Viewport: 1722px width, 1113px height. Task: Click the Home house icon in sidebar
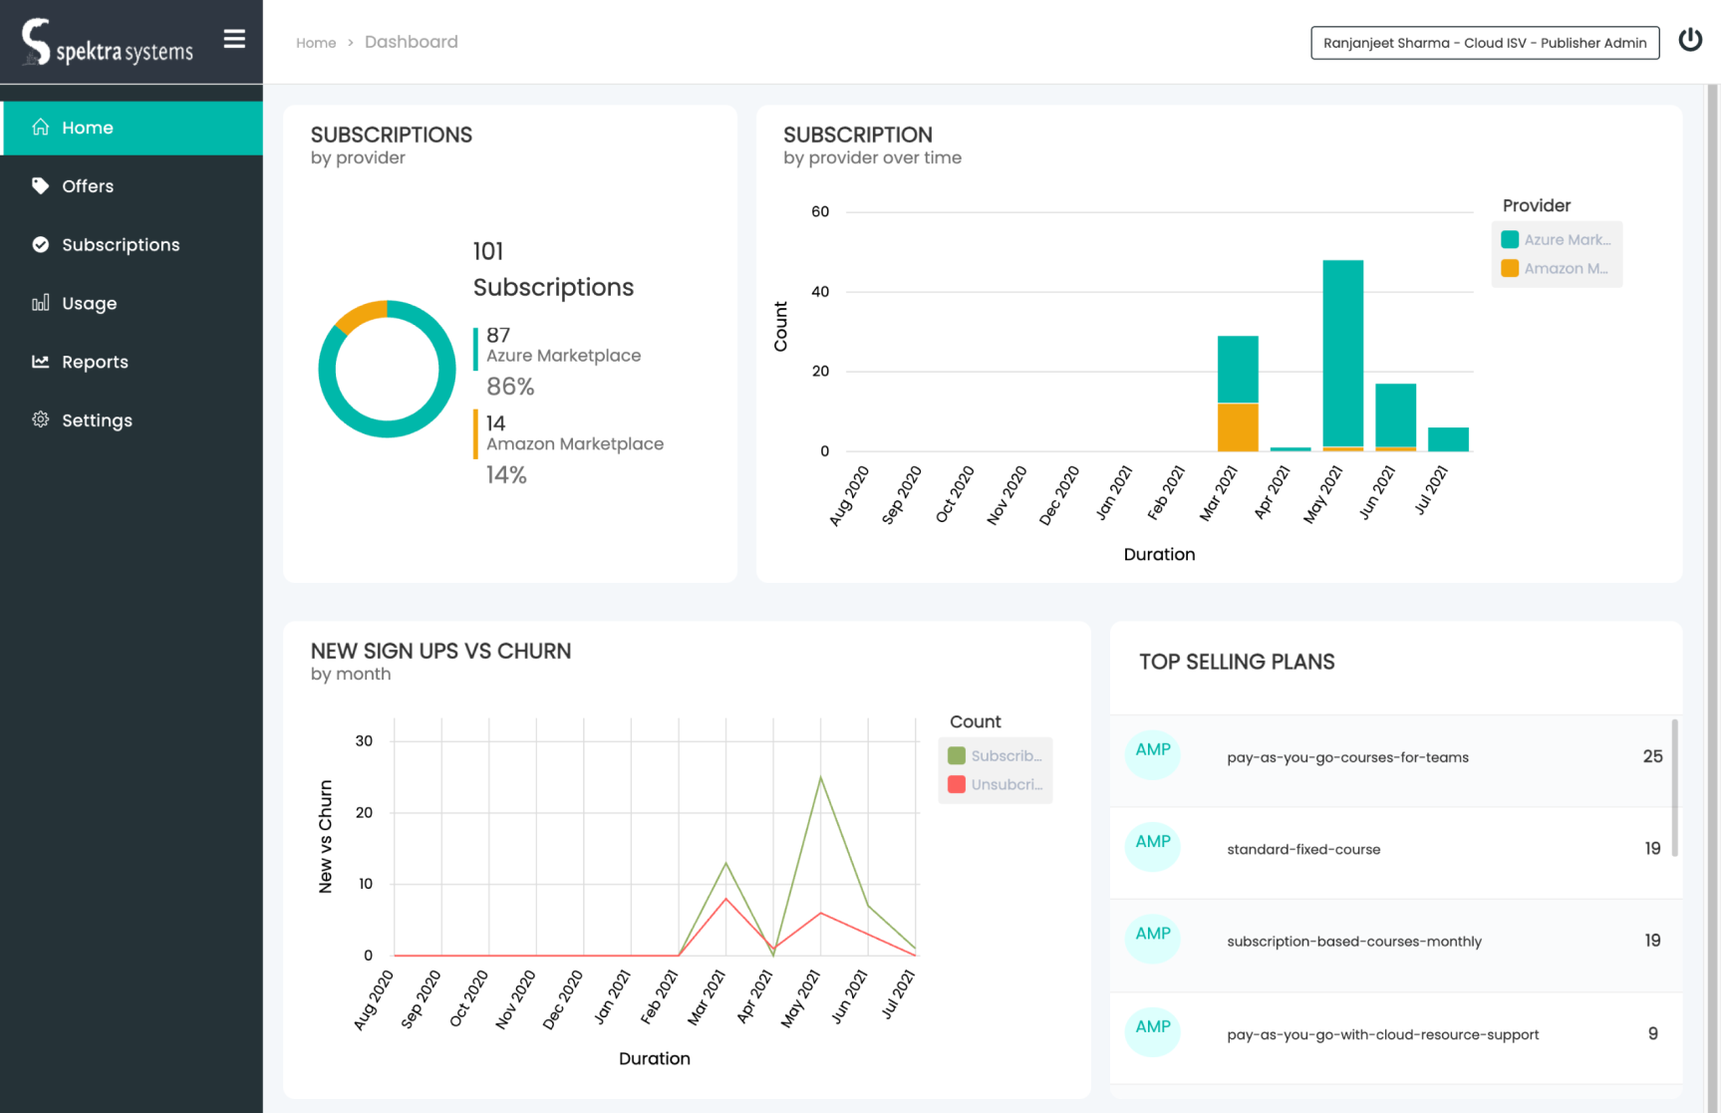click(x=40, y=128)
